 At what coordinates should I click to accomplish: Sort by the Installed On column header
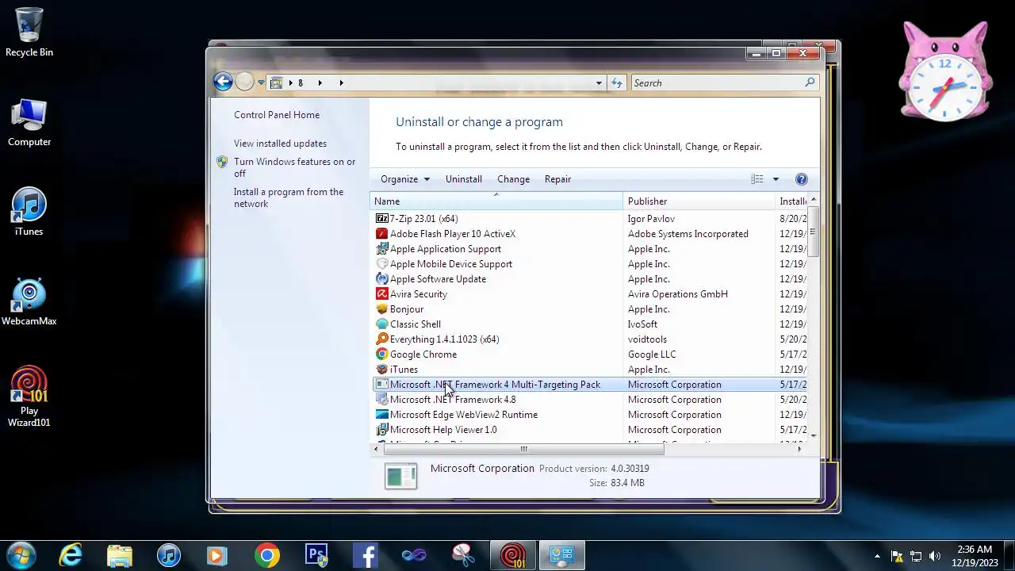[791, 201]
